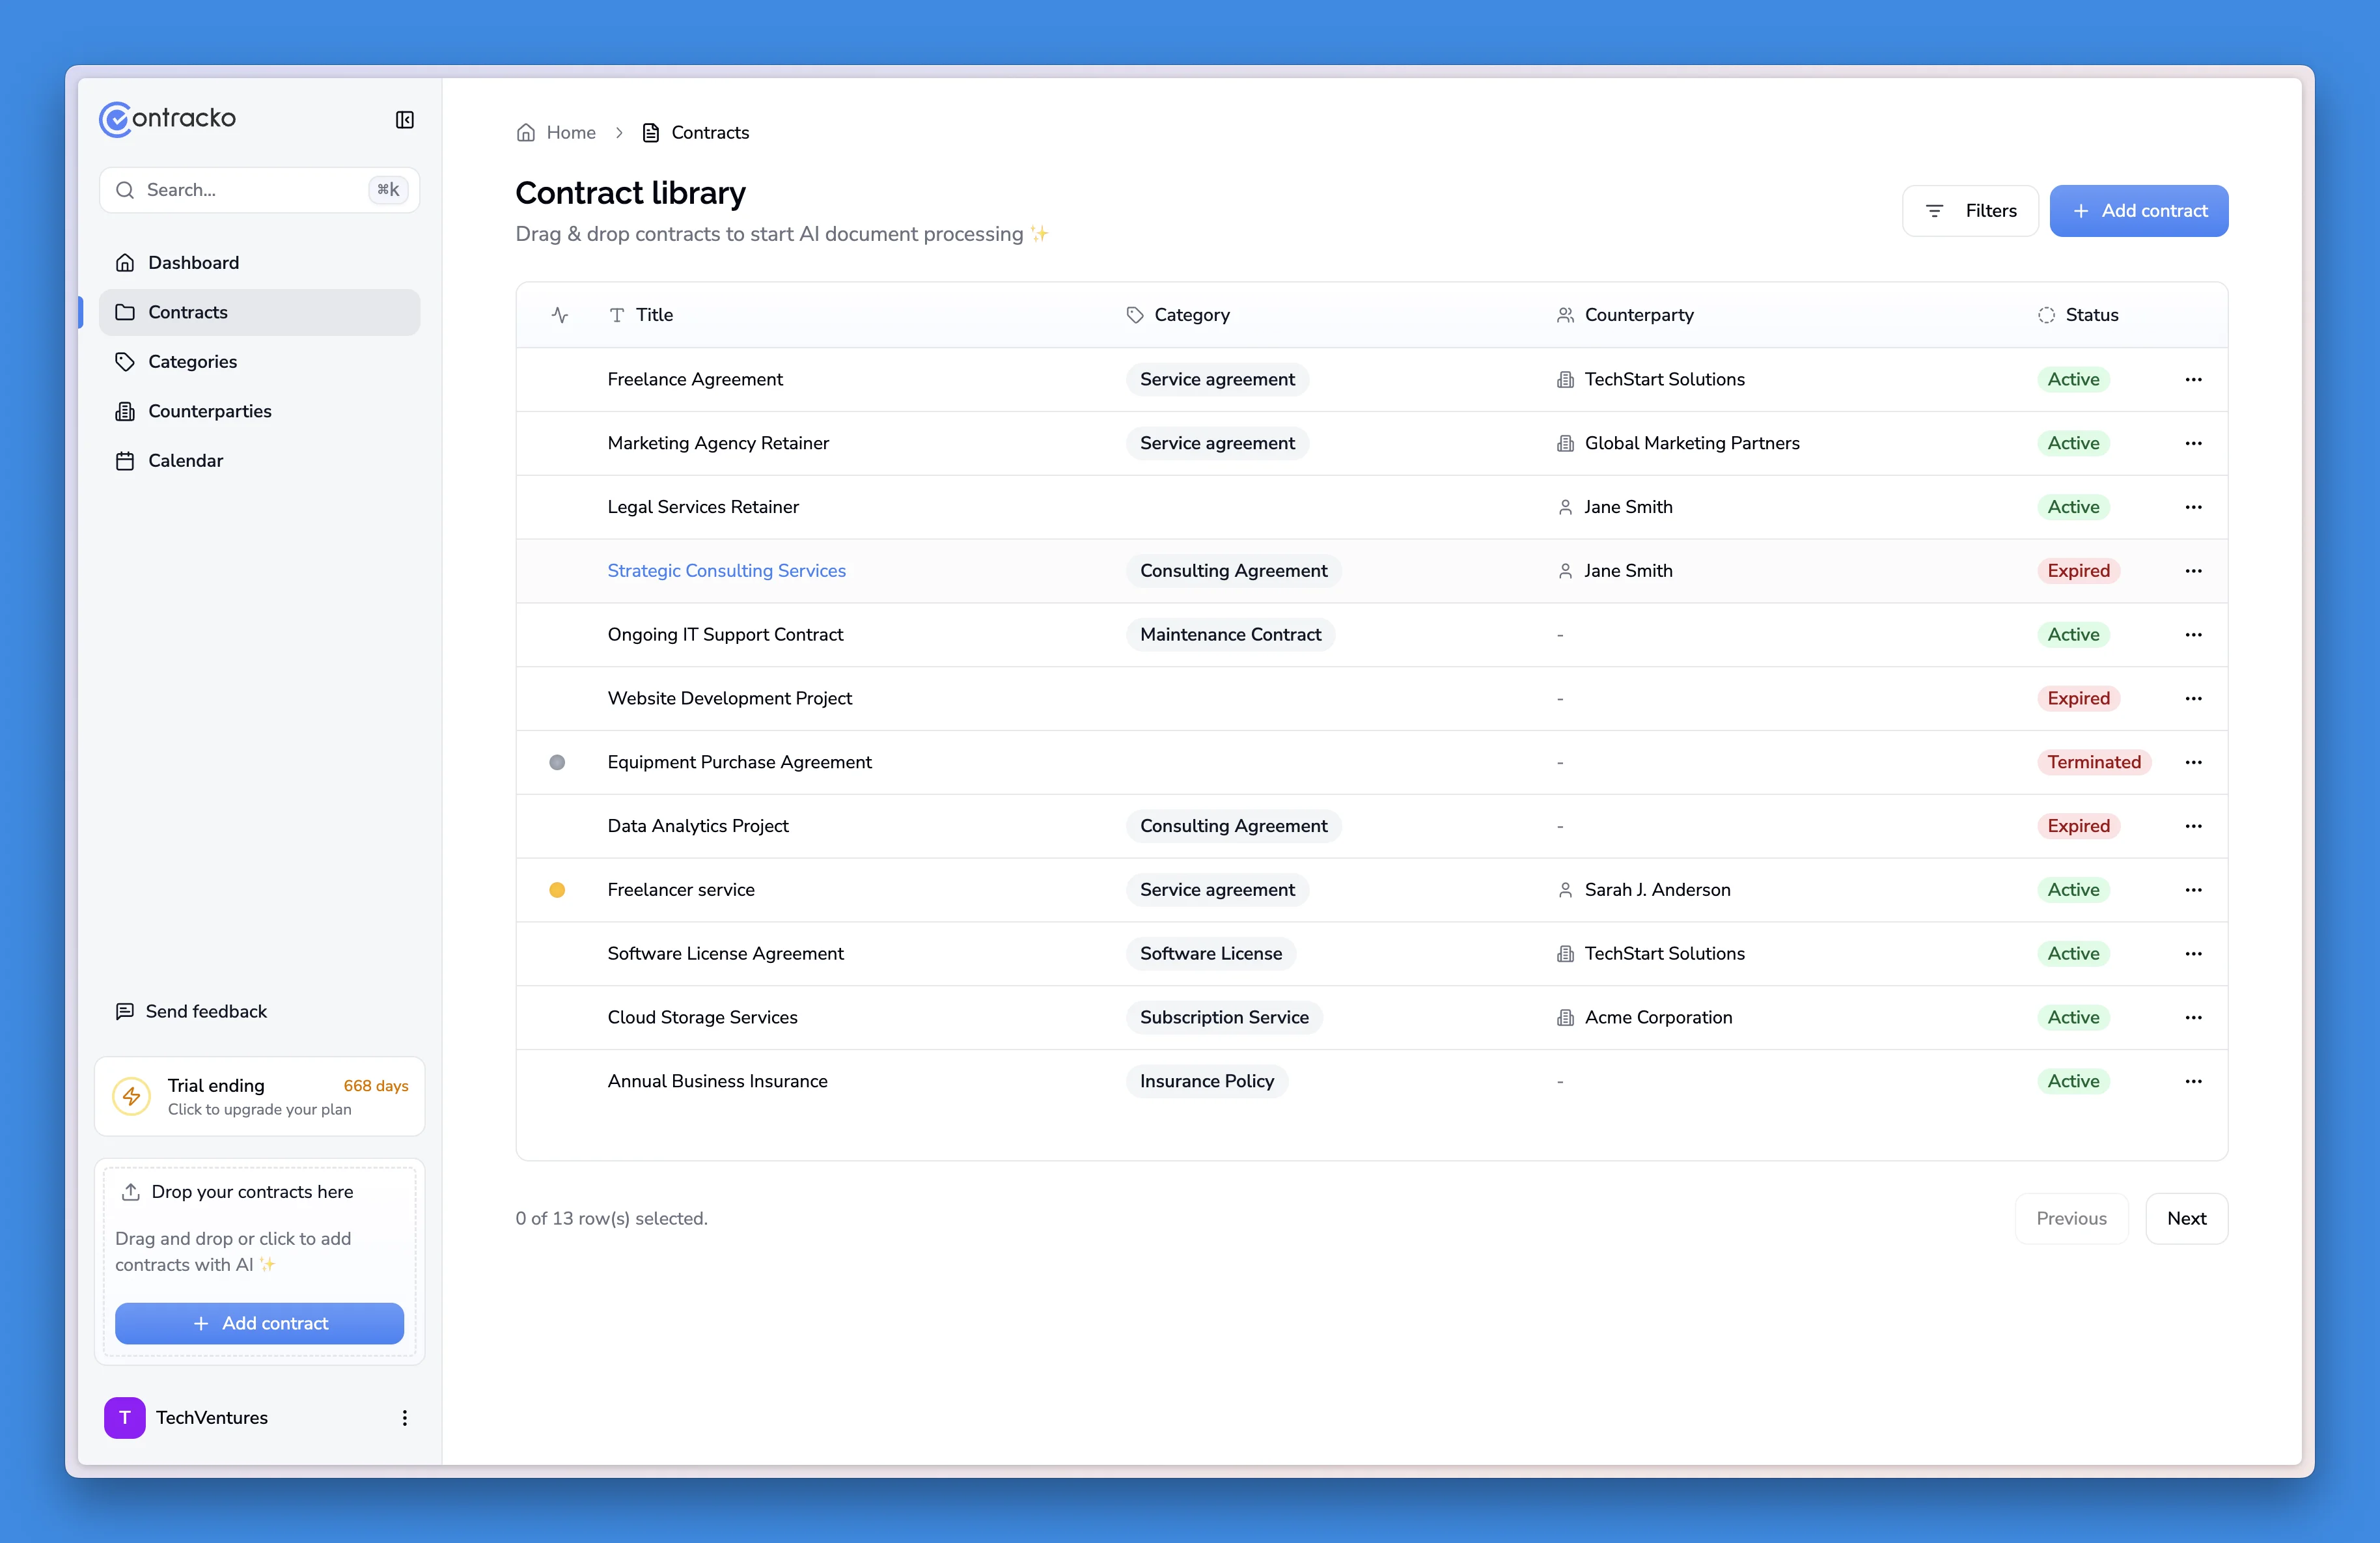Open Categories via the tag icon
2380x1543 pixels.
(125, 361)
